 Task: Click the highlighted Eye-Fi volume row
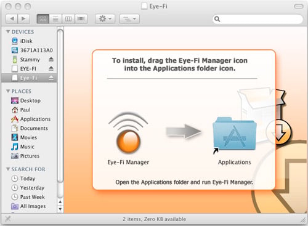29,78
